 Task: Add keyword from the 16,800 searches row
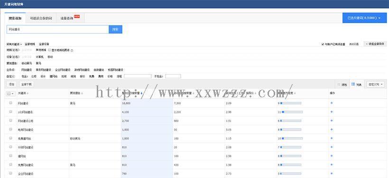point(332,103)
